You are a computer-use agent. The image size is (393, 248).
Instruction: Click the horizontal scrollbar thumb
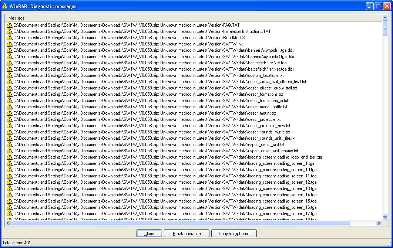click(x=181, y=223)
